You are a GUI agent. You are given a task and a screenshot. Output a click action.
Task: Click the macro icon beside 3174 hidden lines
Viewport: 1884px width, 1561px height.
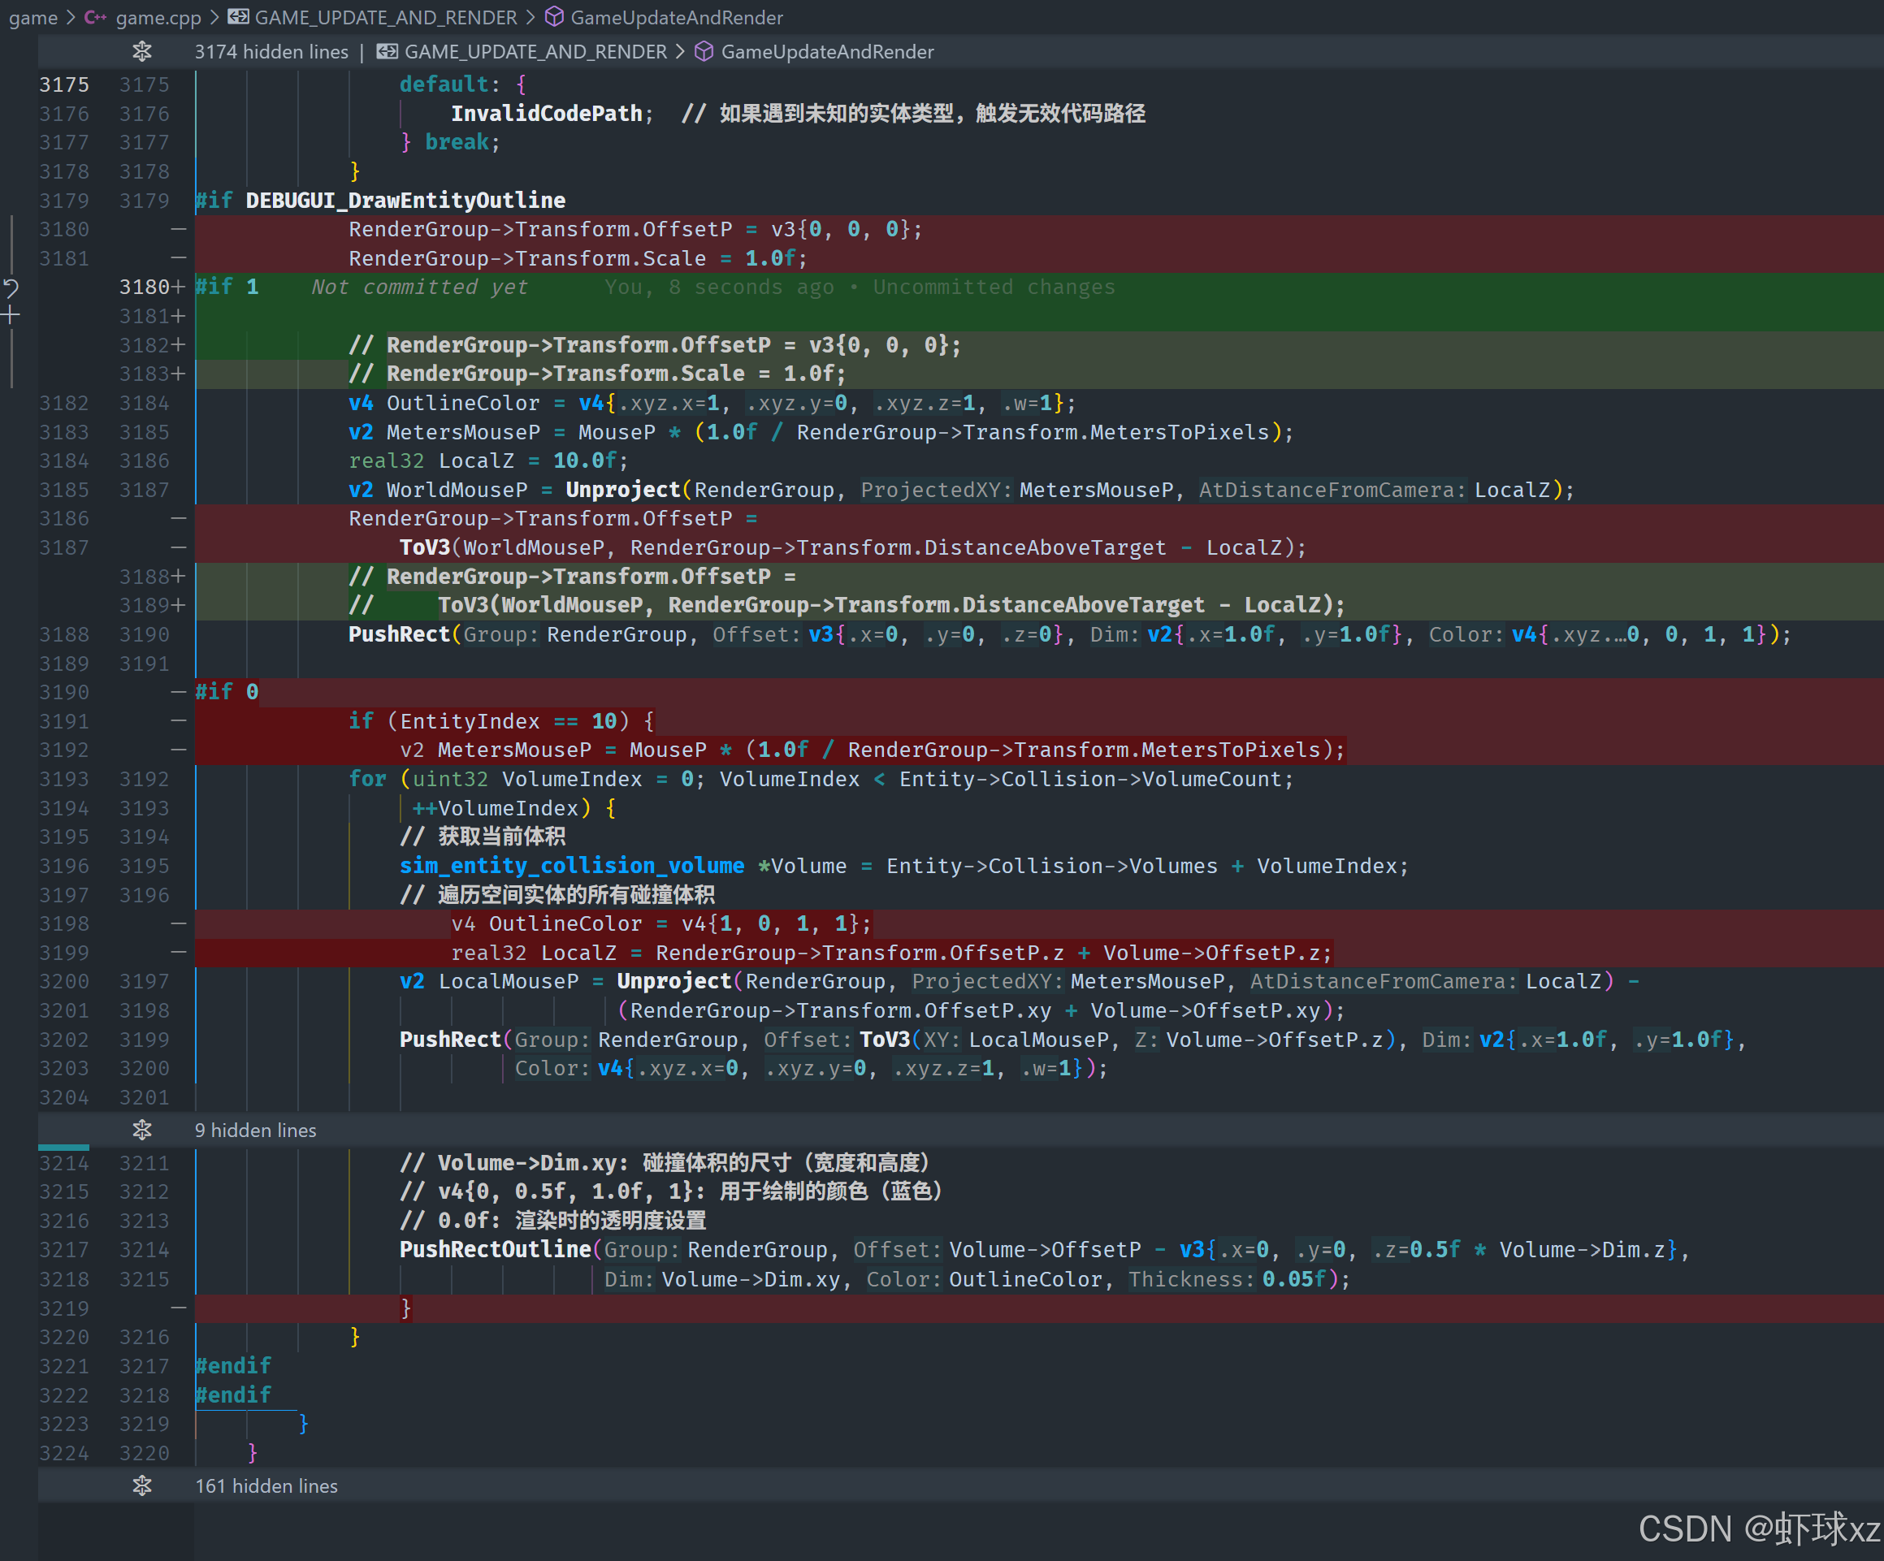387,52
